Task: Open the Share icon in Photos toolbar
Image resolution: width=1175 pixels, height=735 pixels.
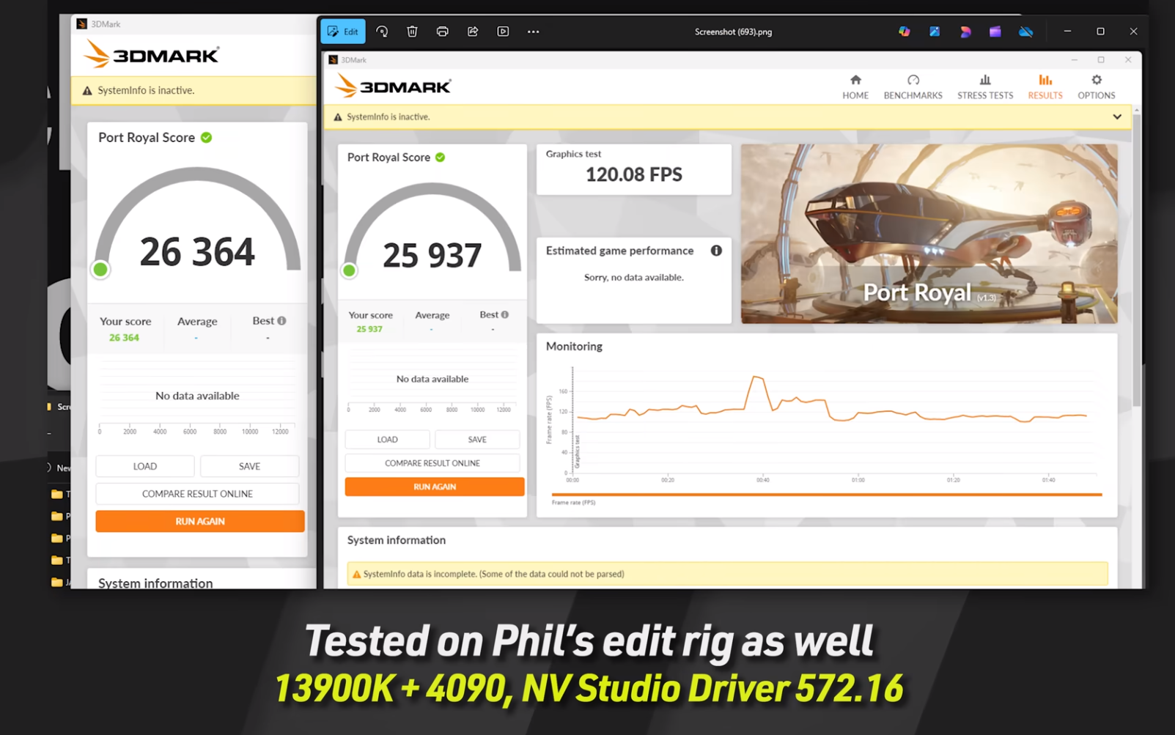Action: click(473, 32)
